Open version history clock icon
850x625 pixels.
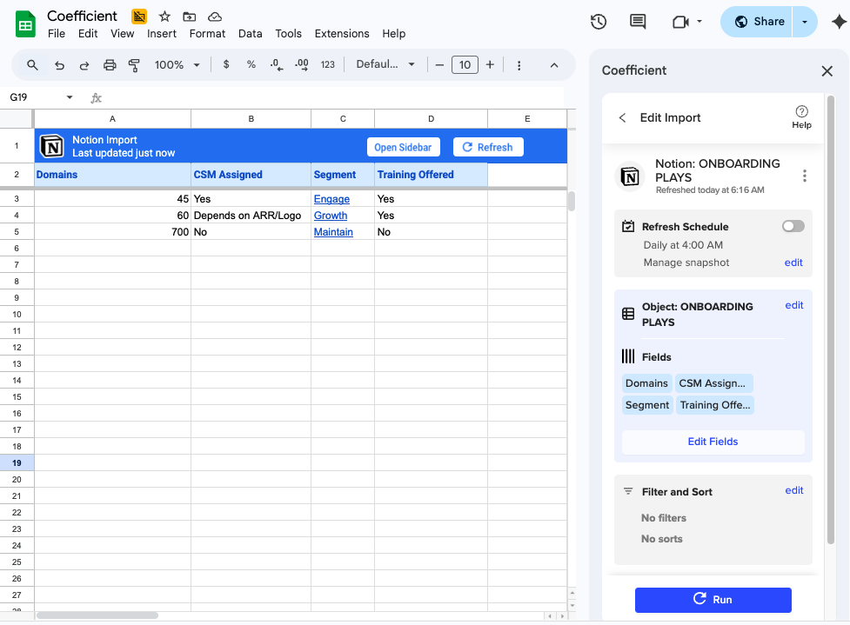coord(598,22)
